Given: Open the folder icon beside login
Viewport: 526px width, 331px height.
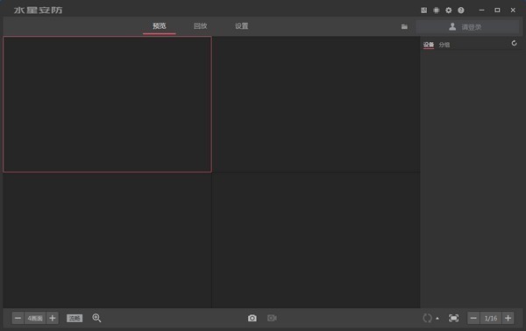Looking at the screenshot, I should click(x=404, y=26).
